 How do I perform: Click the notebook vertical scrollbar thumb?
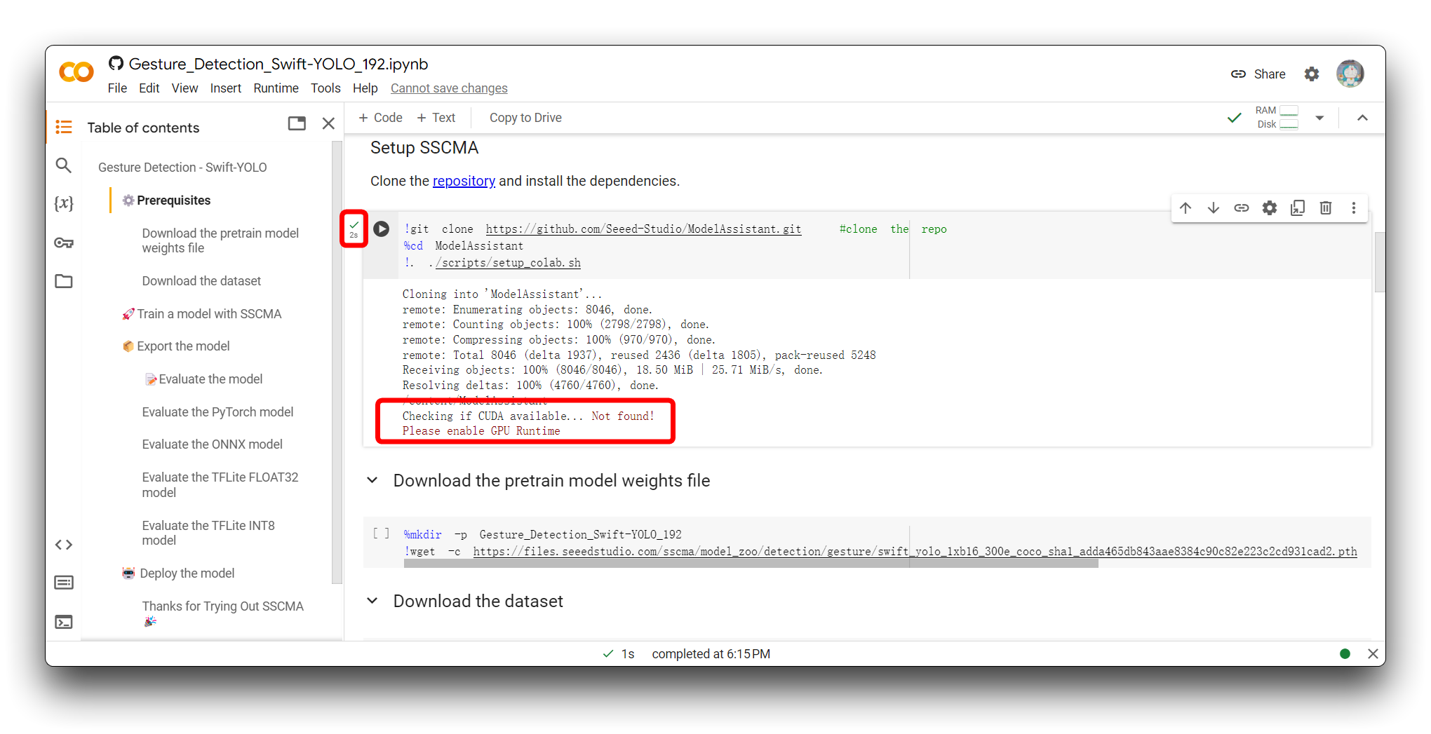click(x=1380, y=261)
